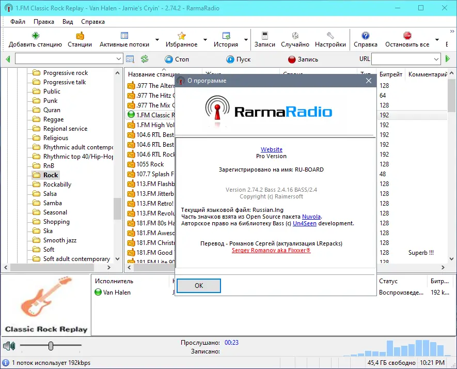Click the Пуск play button
The width and height of the screenshot is (457, 369).
click(239, 59)
